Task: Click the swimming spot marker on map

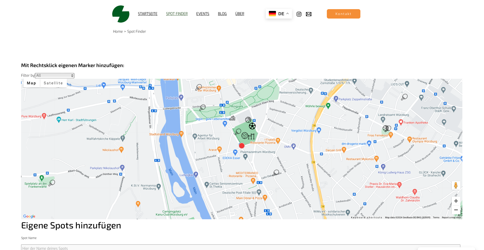Action: point(232,118)
